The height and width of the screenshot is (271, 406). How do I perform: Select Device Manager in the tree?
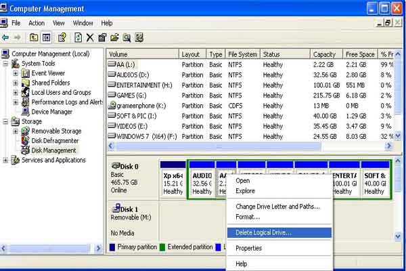[x=51, y=112]
